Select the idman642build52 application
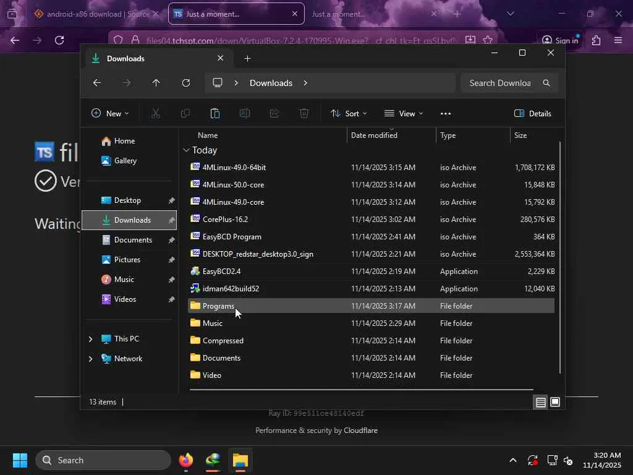 371,289
